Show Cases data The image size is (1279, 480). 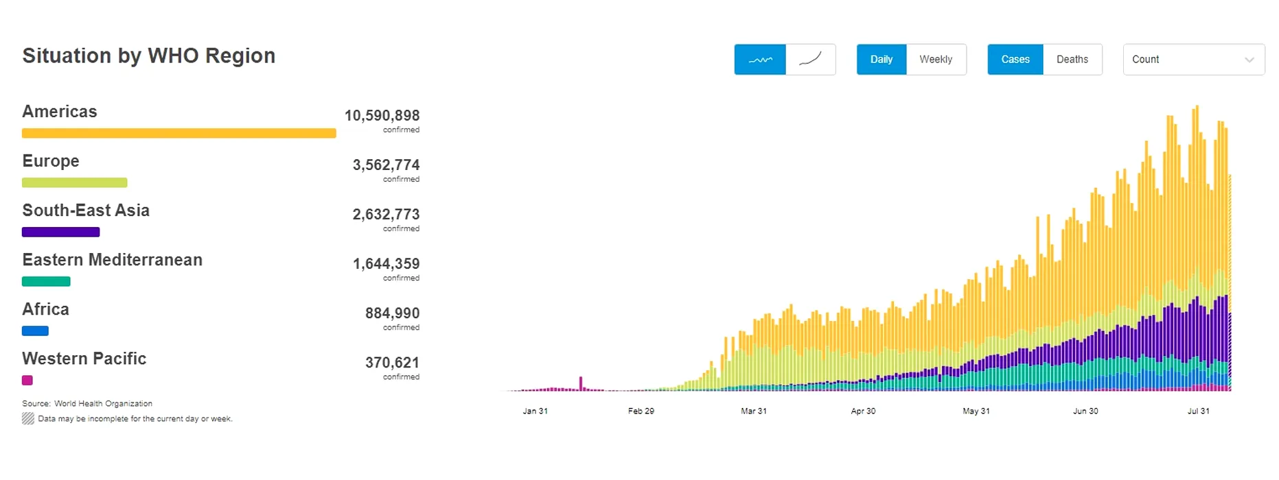click(x=1015, y=60)
